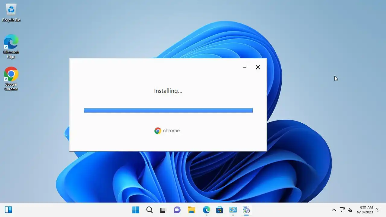Image resolution: width=386 pixels, height=217 pixels.
Task: Open the notification center icon
Action: [x=378, y=210]
